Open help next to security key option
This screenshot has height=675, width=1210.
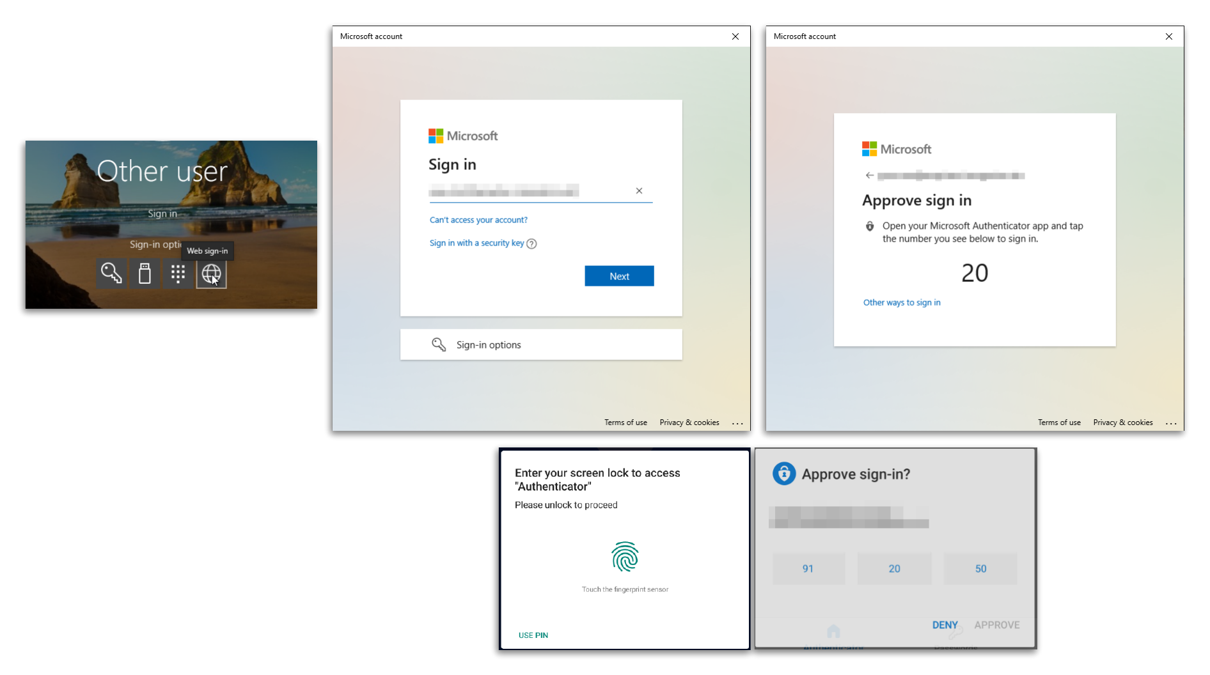pos(532,244)
